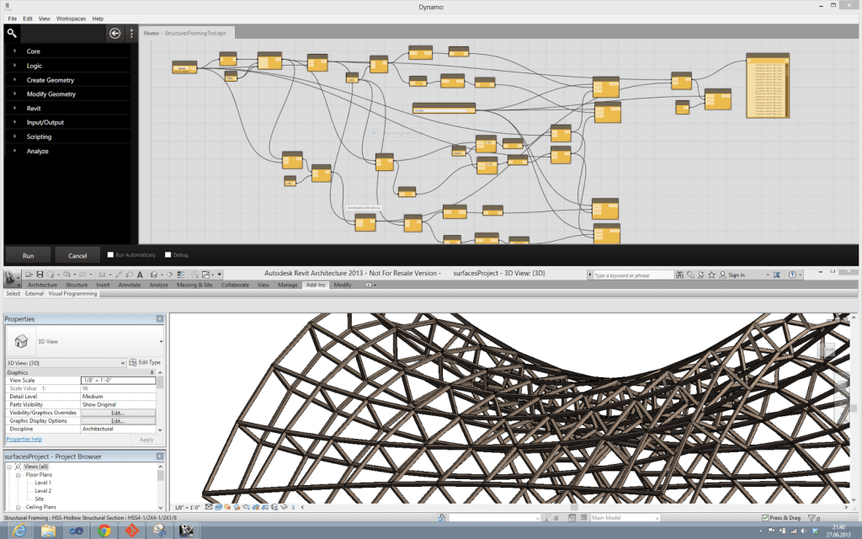Open Internet Explorer from the taskbar

click(x=19, y=531)
